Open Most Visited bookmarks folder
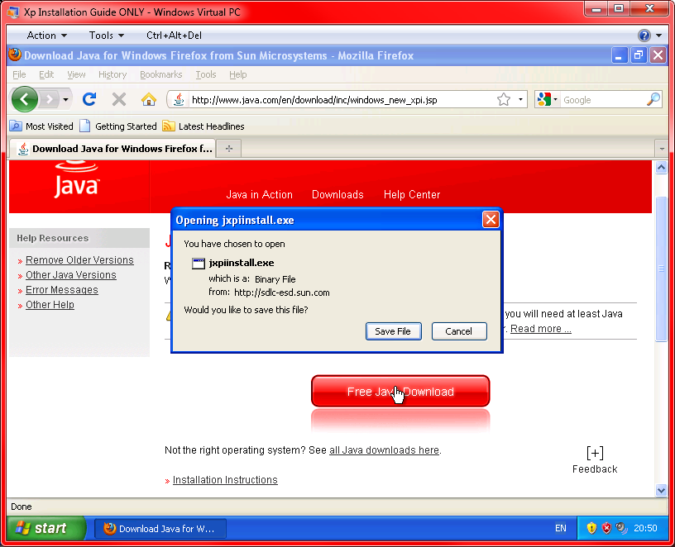The image size is (675, 547). (x=41, y=126)
